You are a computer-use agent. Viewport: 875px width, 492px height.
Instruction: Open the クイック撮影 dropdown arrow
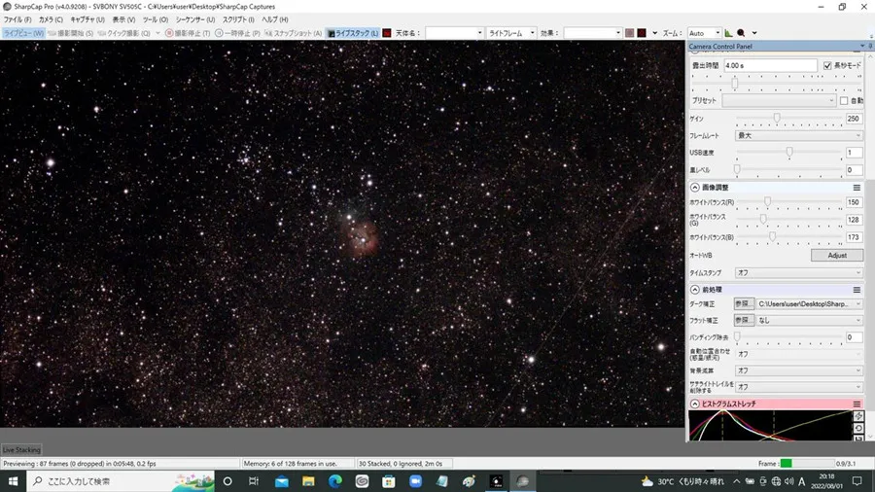tap(157, 33)
